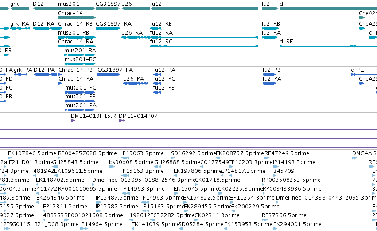Open the DME1-014P07 feature
The width and height of the screenshot is (377, 231).
[138, 116]
